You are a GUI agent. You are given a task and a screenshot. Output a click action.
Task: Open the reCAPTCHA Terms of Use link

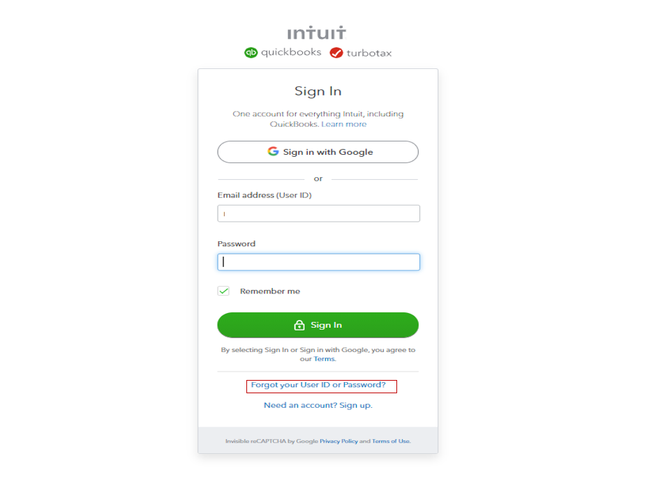coord(391,441)
